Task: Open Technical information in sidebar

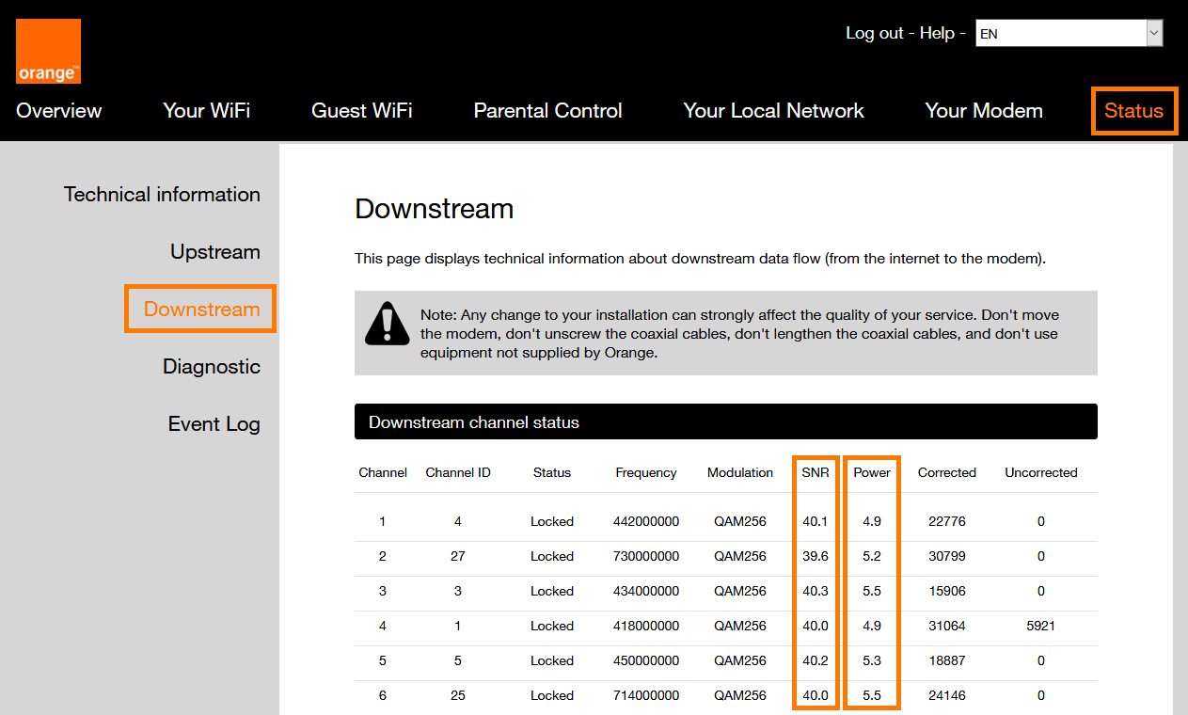Action: point(162,195)
